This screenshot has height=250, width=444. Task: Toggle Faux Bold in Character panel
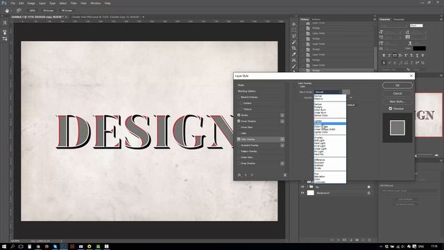[384, 56]
